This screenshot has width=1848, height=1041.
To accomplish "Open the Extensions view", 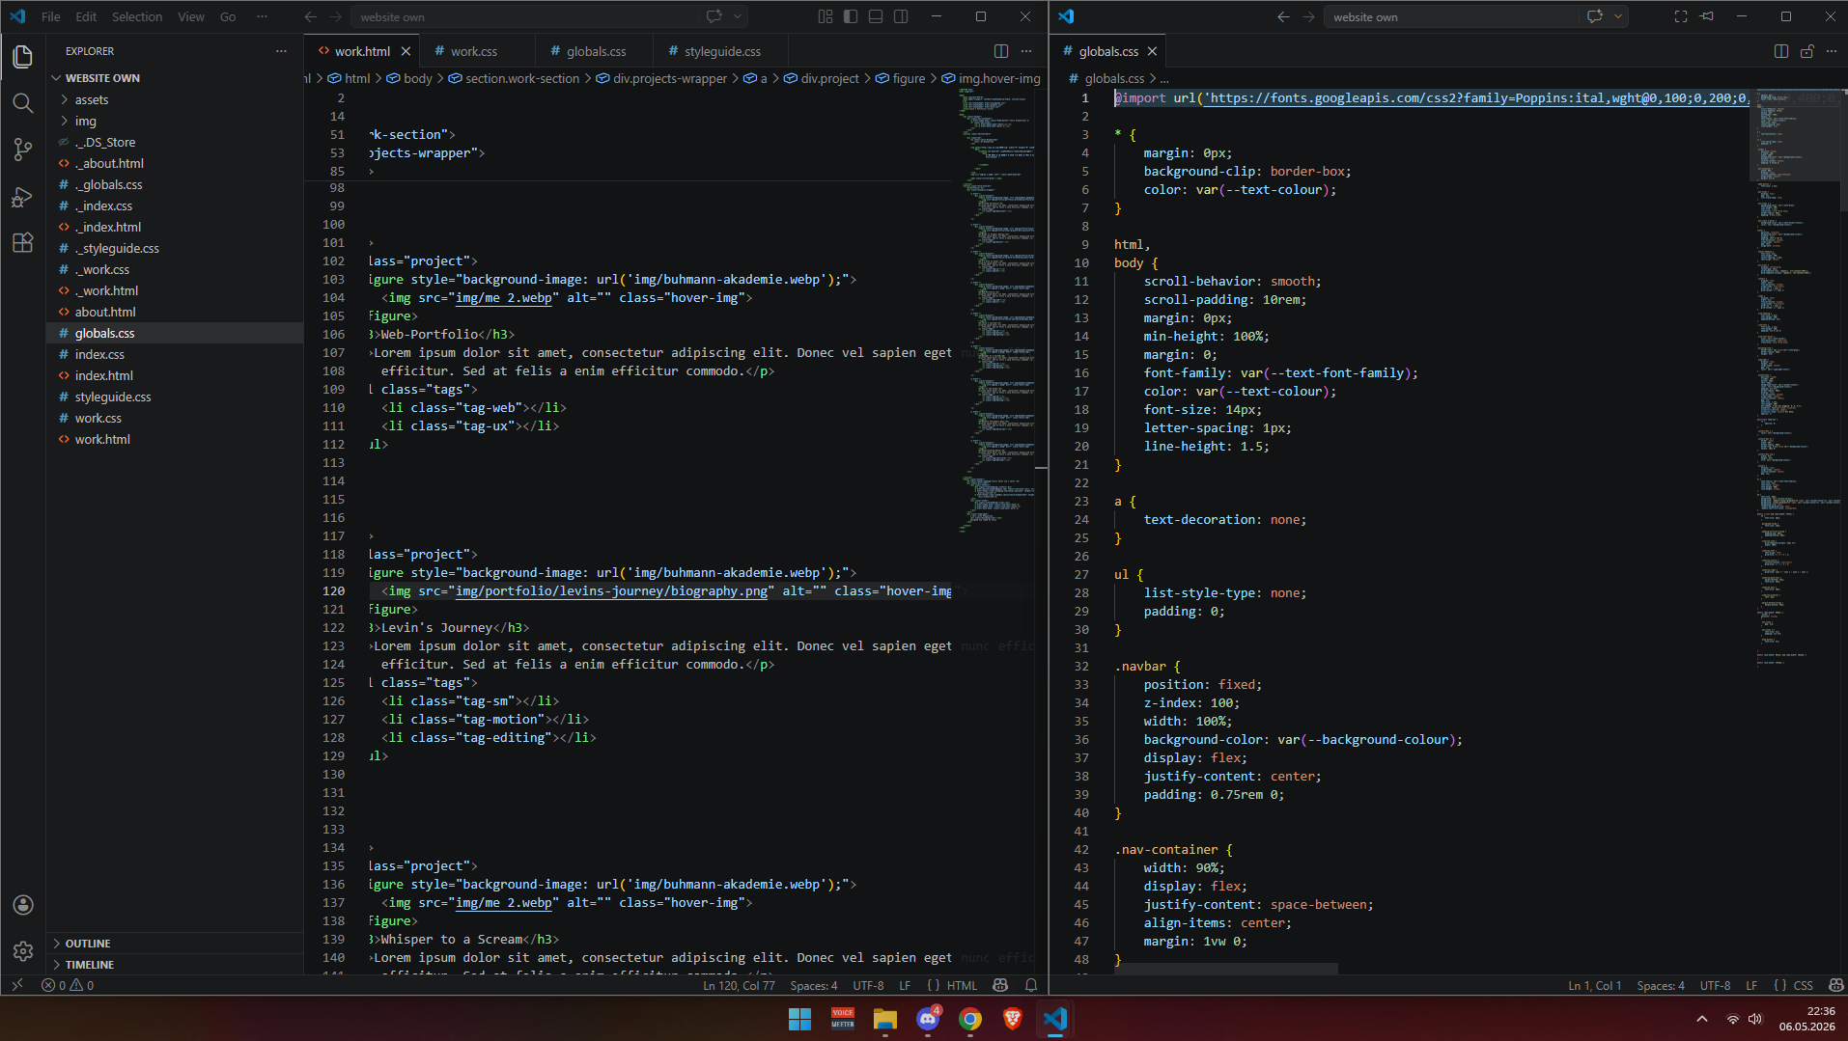I will click(x=23, y=243).
